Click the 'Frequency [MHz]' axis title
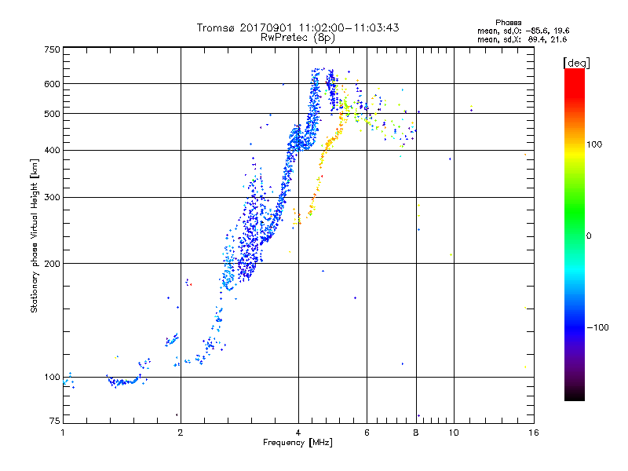 pyautogui.click(x=298, y=443)
